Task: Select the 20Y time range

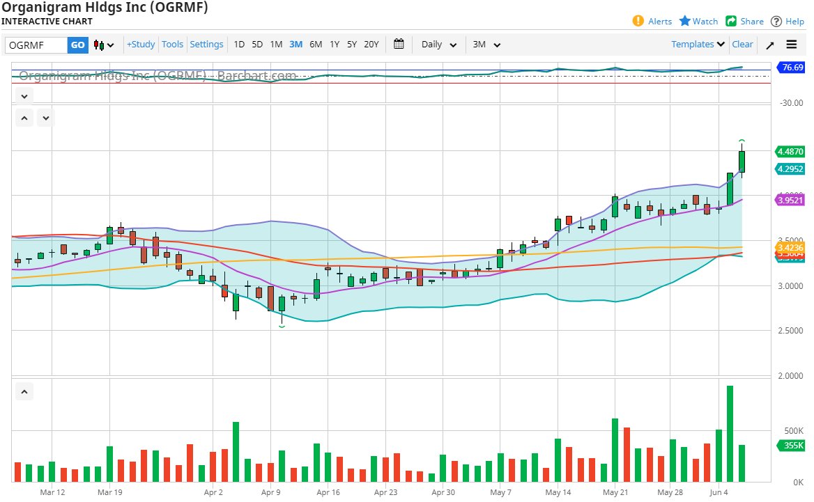Action: [x=371, y=45]
